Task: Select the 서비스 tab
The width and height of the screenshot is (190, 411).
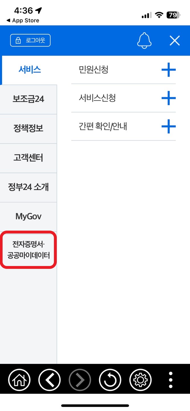Action: 29,70
